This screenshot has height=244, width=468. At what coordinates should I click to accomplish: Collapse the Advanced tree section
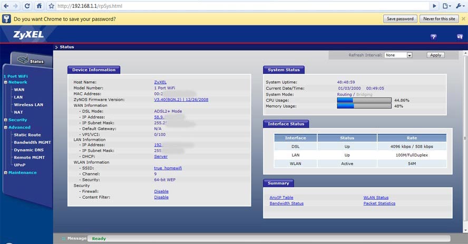[x=5, y=128]
